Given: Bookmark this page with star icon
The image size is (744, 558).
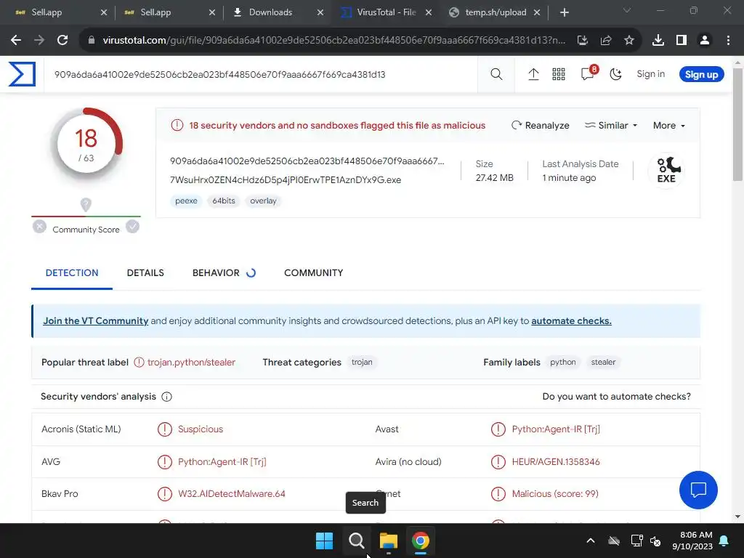Looking at the screenshot, I should 629,41.
